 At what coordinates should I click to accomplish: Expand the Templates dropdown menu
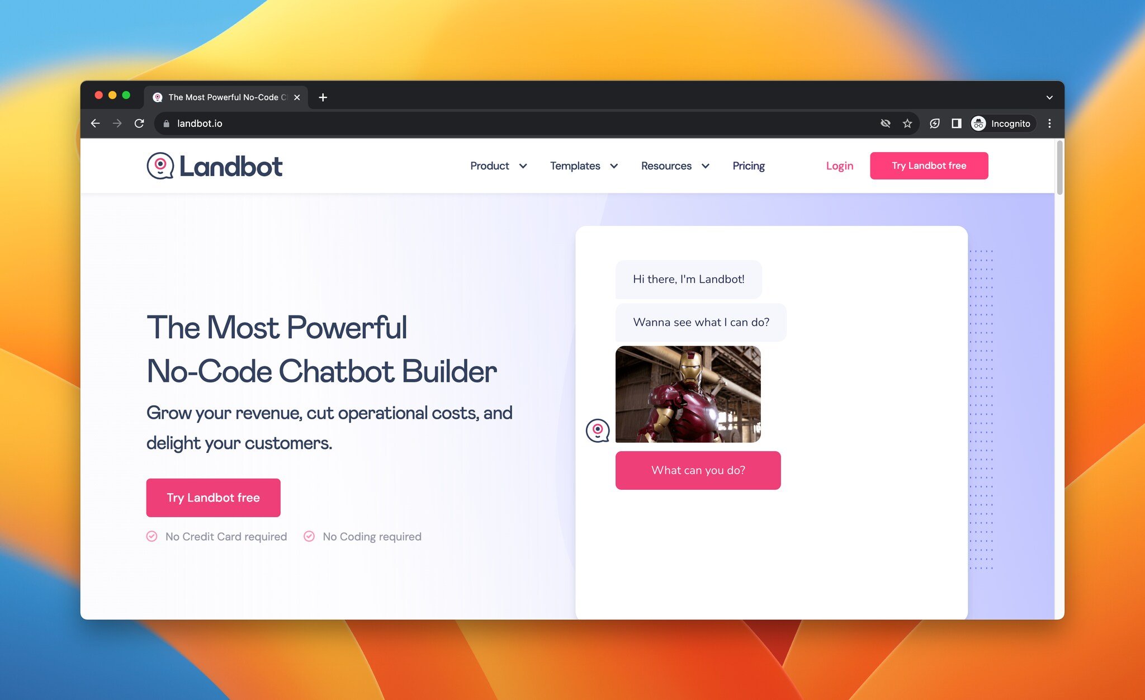pos(585,166)
